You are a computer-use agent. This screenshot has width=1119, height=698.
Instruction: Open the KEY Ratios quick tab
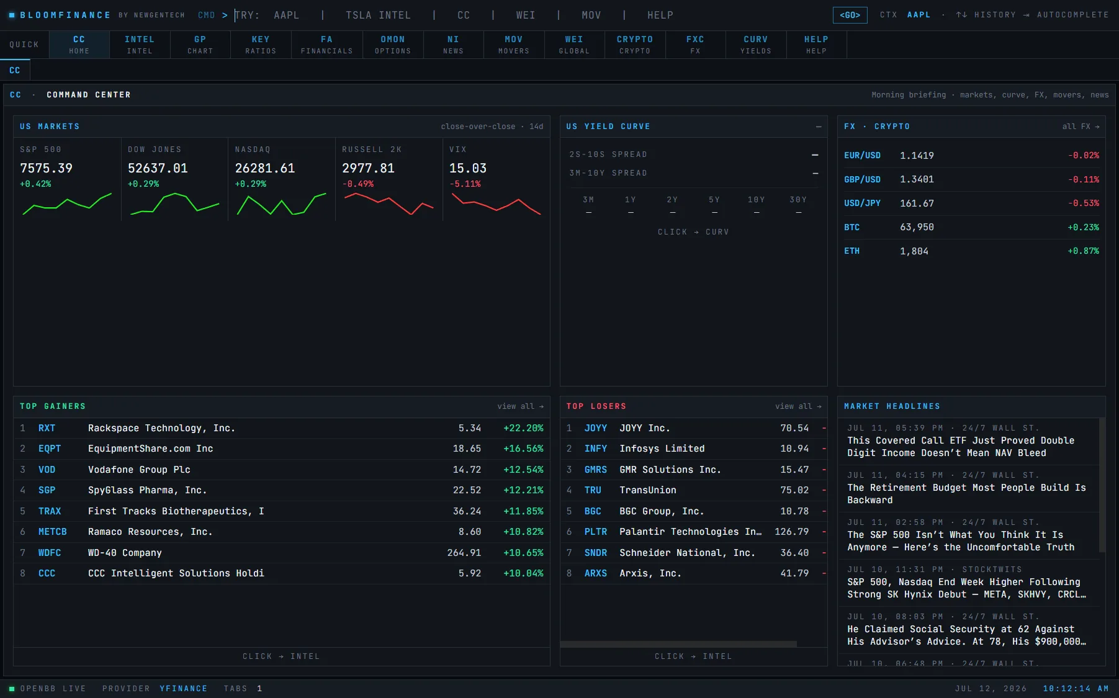coord(261,45)
